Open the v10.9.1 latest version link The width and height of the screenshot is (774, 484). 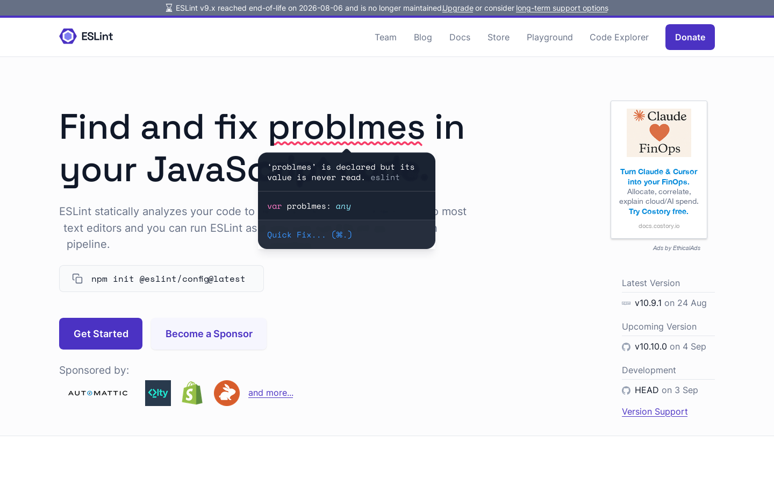(x=648, y=303)
